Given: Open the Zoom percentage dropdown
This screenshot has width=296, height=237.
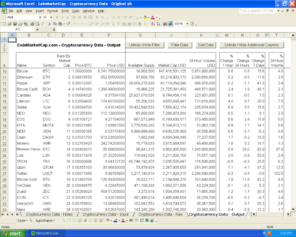Looking at the screenshot, I should (187, 24).
